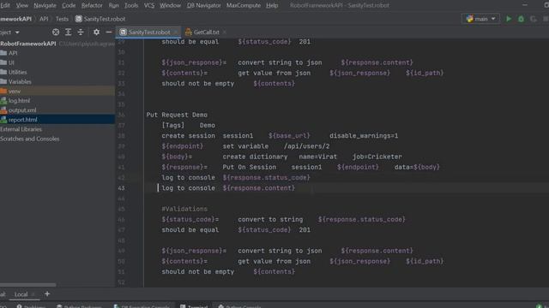549x308 pixels.
Task: Open the Refactor menu
Action: tap(92, 5)
